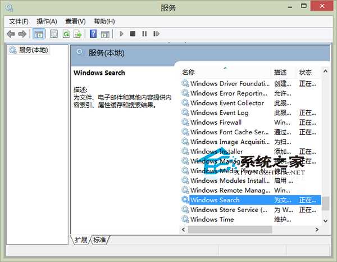Click the gear icon beside Windows Error Reporting
Screen dimensions: 337x262
tap(185, 93)
